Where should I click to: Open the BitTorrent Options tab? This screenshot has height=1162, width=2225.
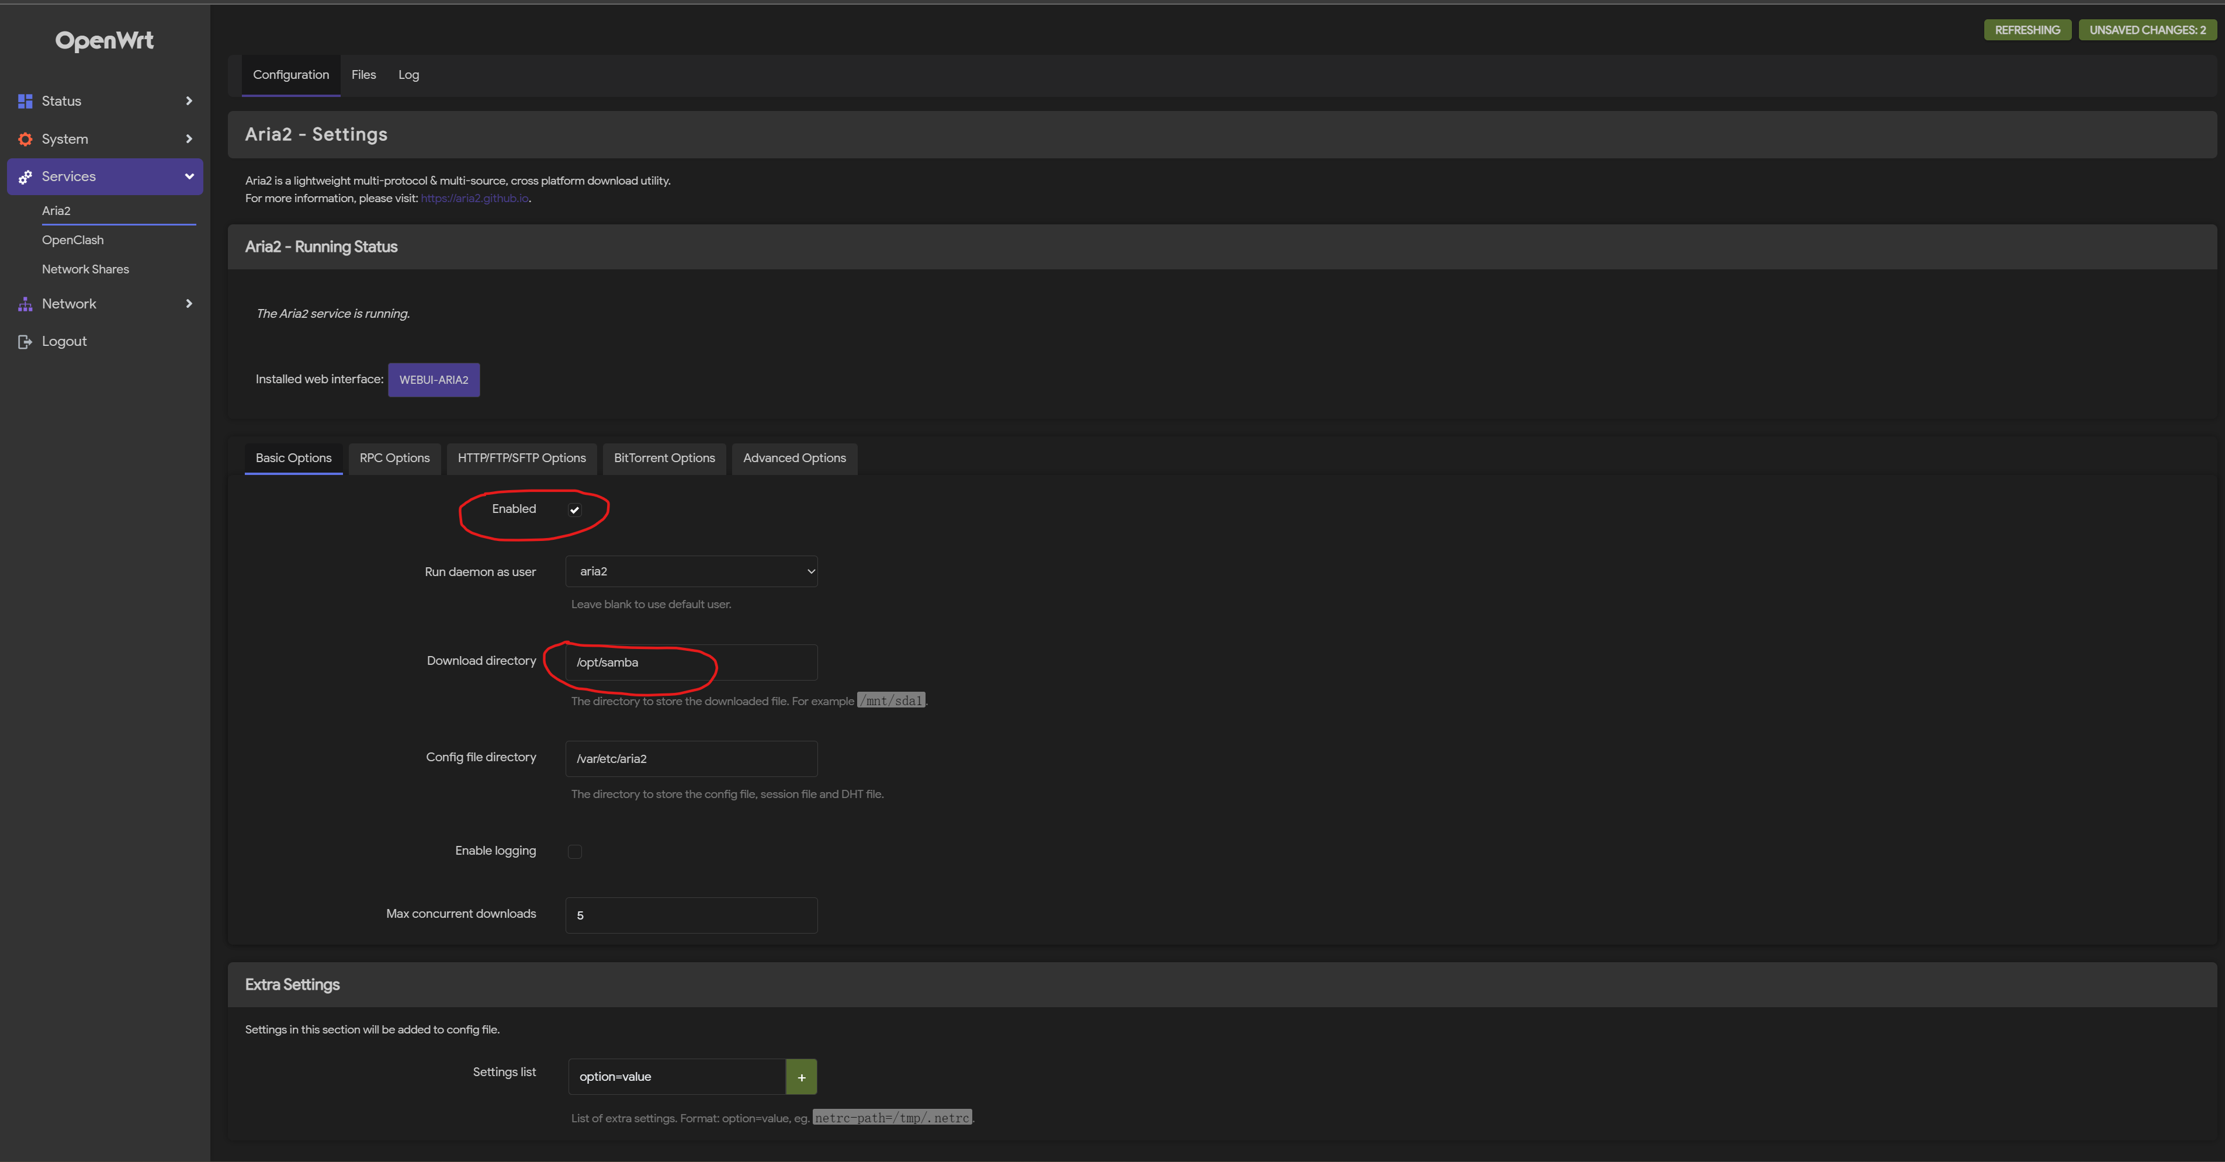pyautogui.click(x=664, y=459)
